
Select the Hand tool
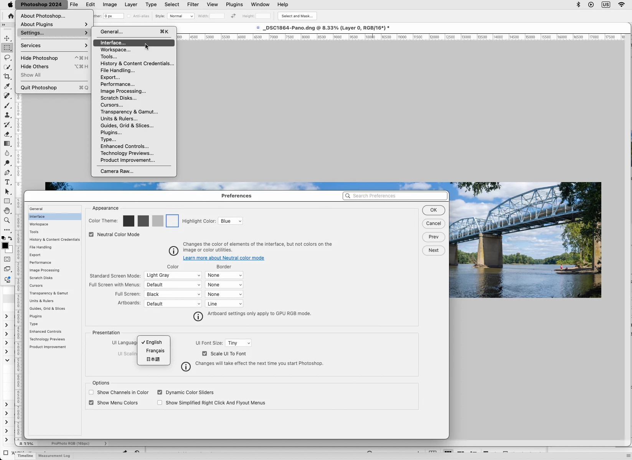point(7,211)
